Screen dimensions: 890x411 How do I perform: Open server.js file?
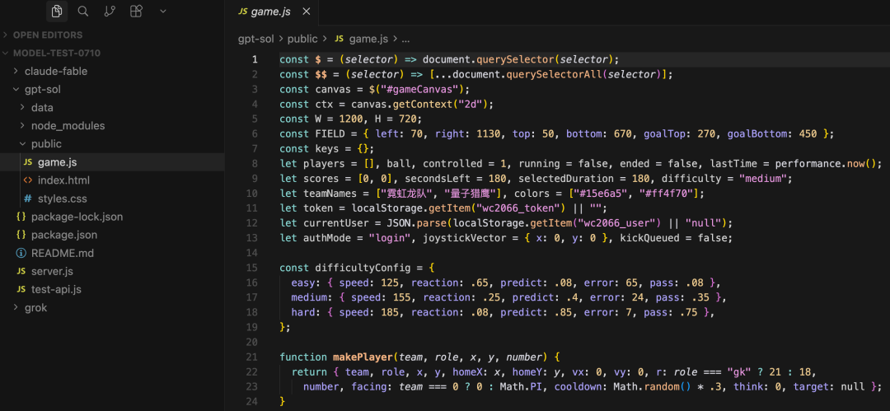[x=112, y=271]
